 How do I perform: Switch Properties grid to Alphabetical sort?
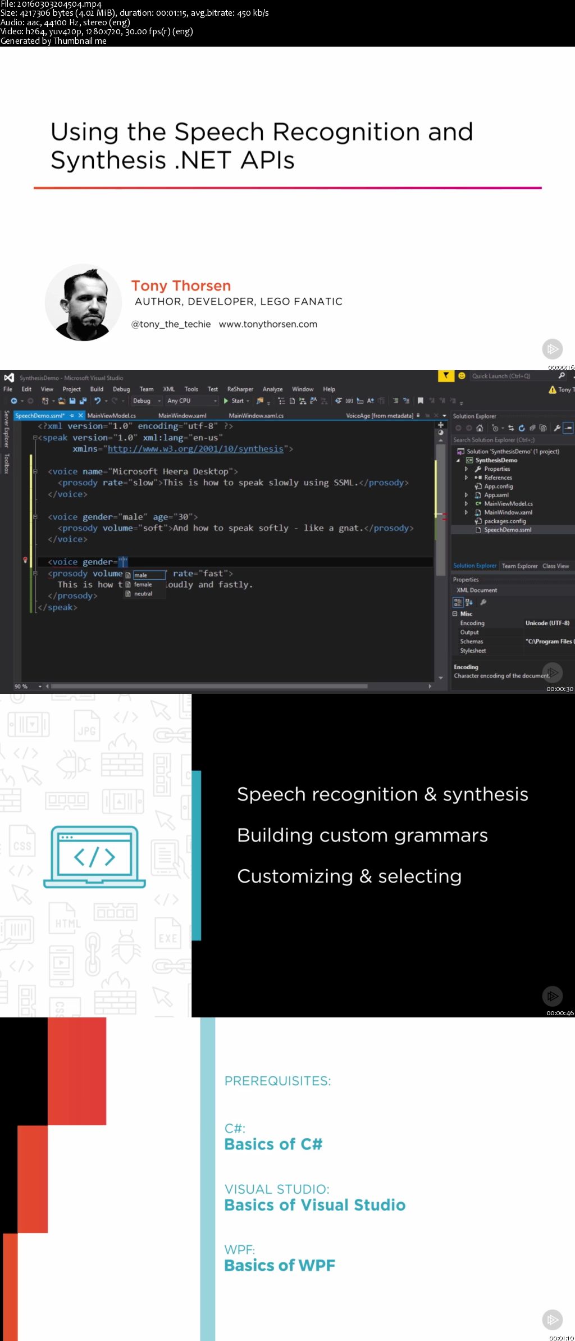(x=469, y=602)
